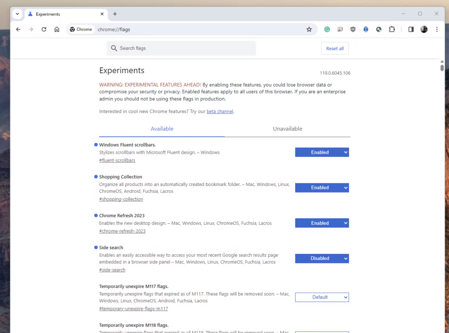The height and width of the screenshot is (333, 449).
Task: Follow the #fluent-scrollbars anchor link
Action: coord(117,160)
